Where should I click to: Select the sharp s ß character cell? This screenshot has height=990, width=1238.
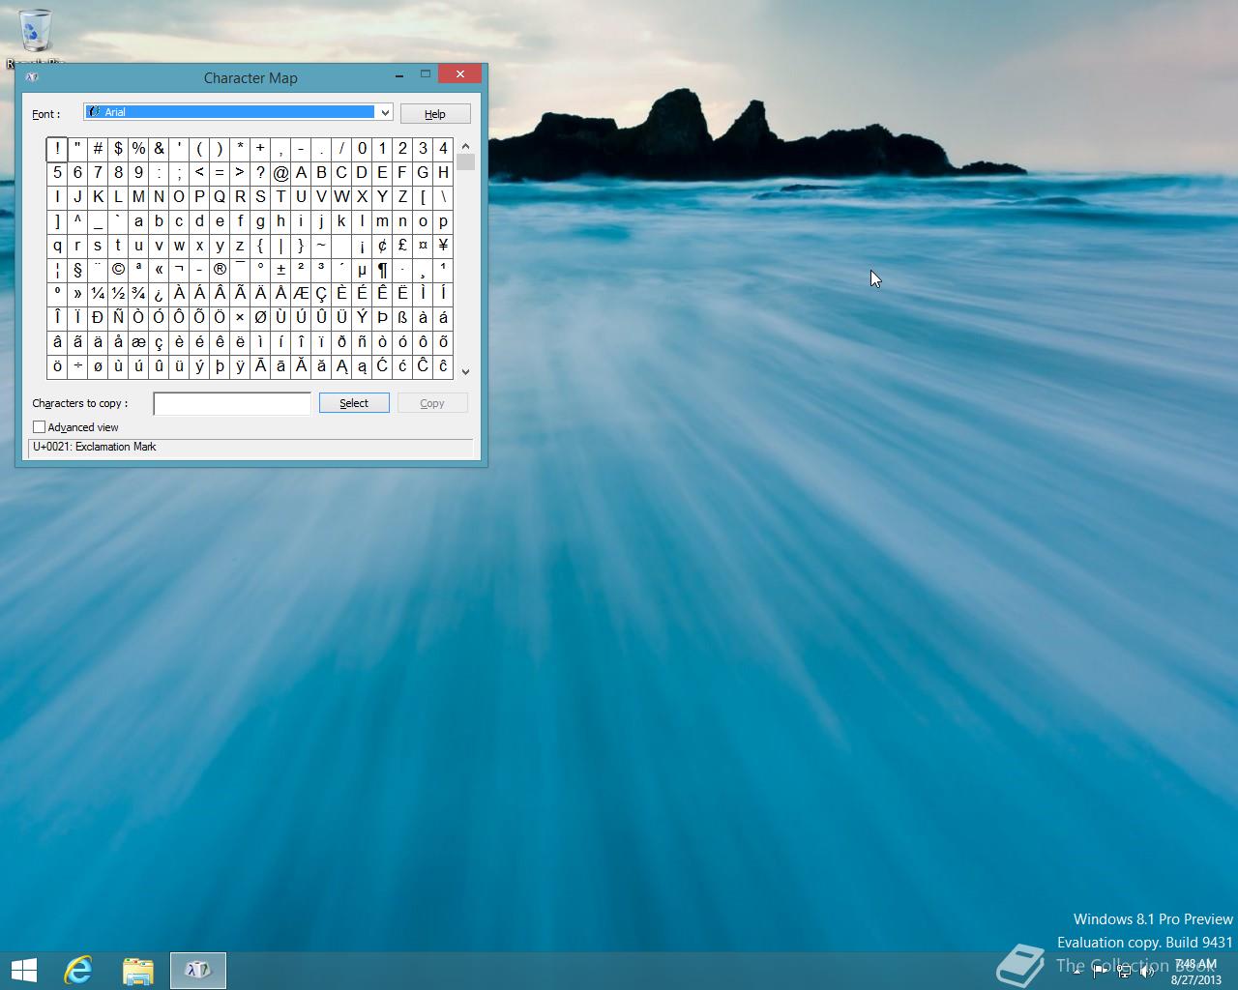(402, 318)
